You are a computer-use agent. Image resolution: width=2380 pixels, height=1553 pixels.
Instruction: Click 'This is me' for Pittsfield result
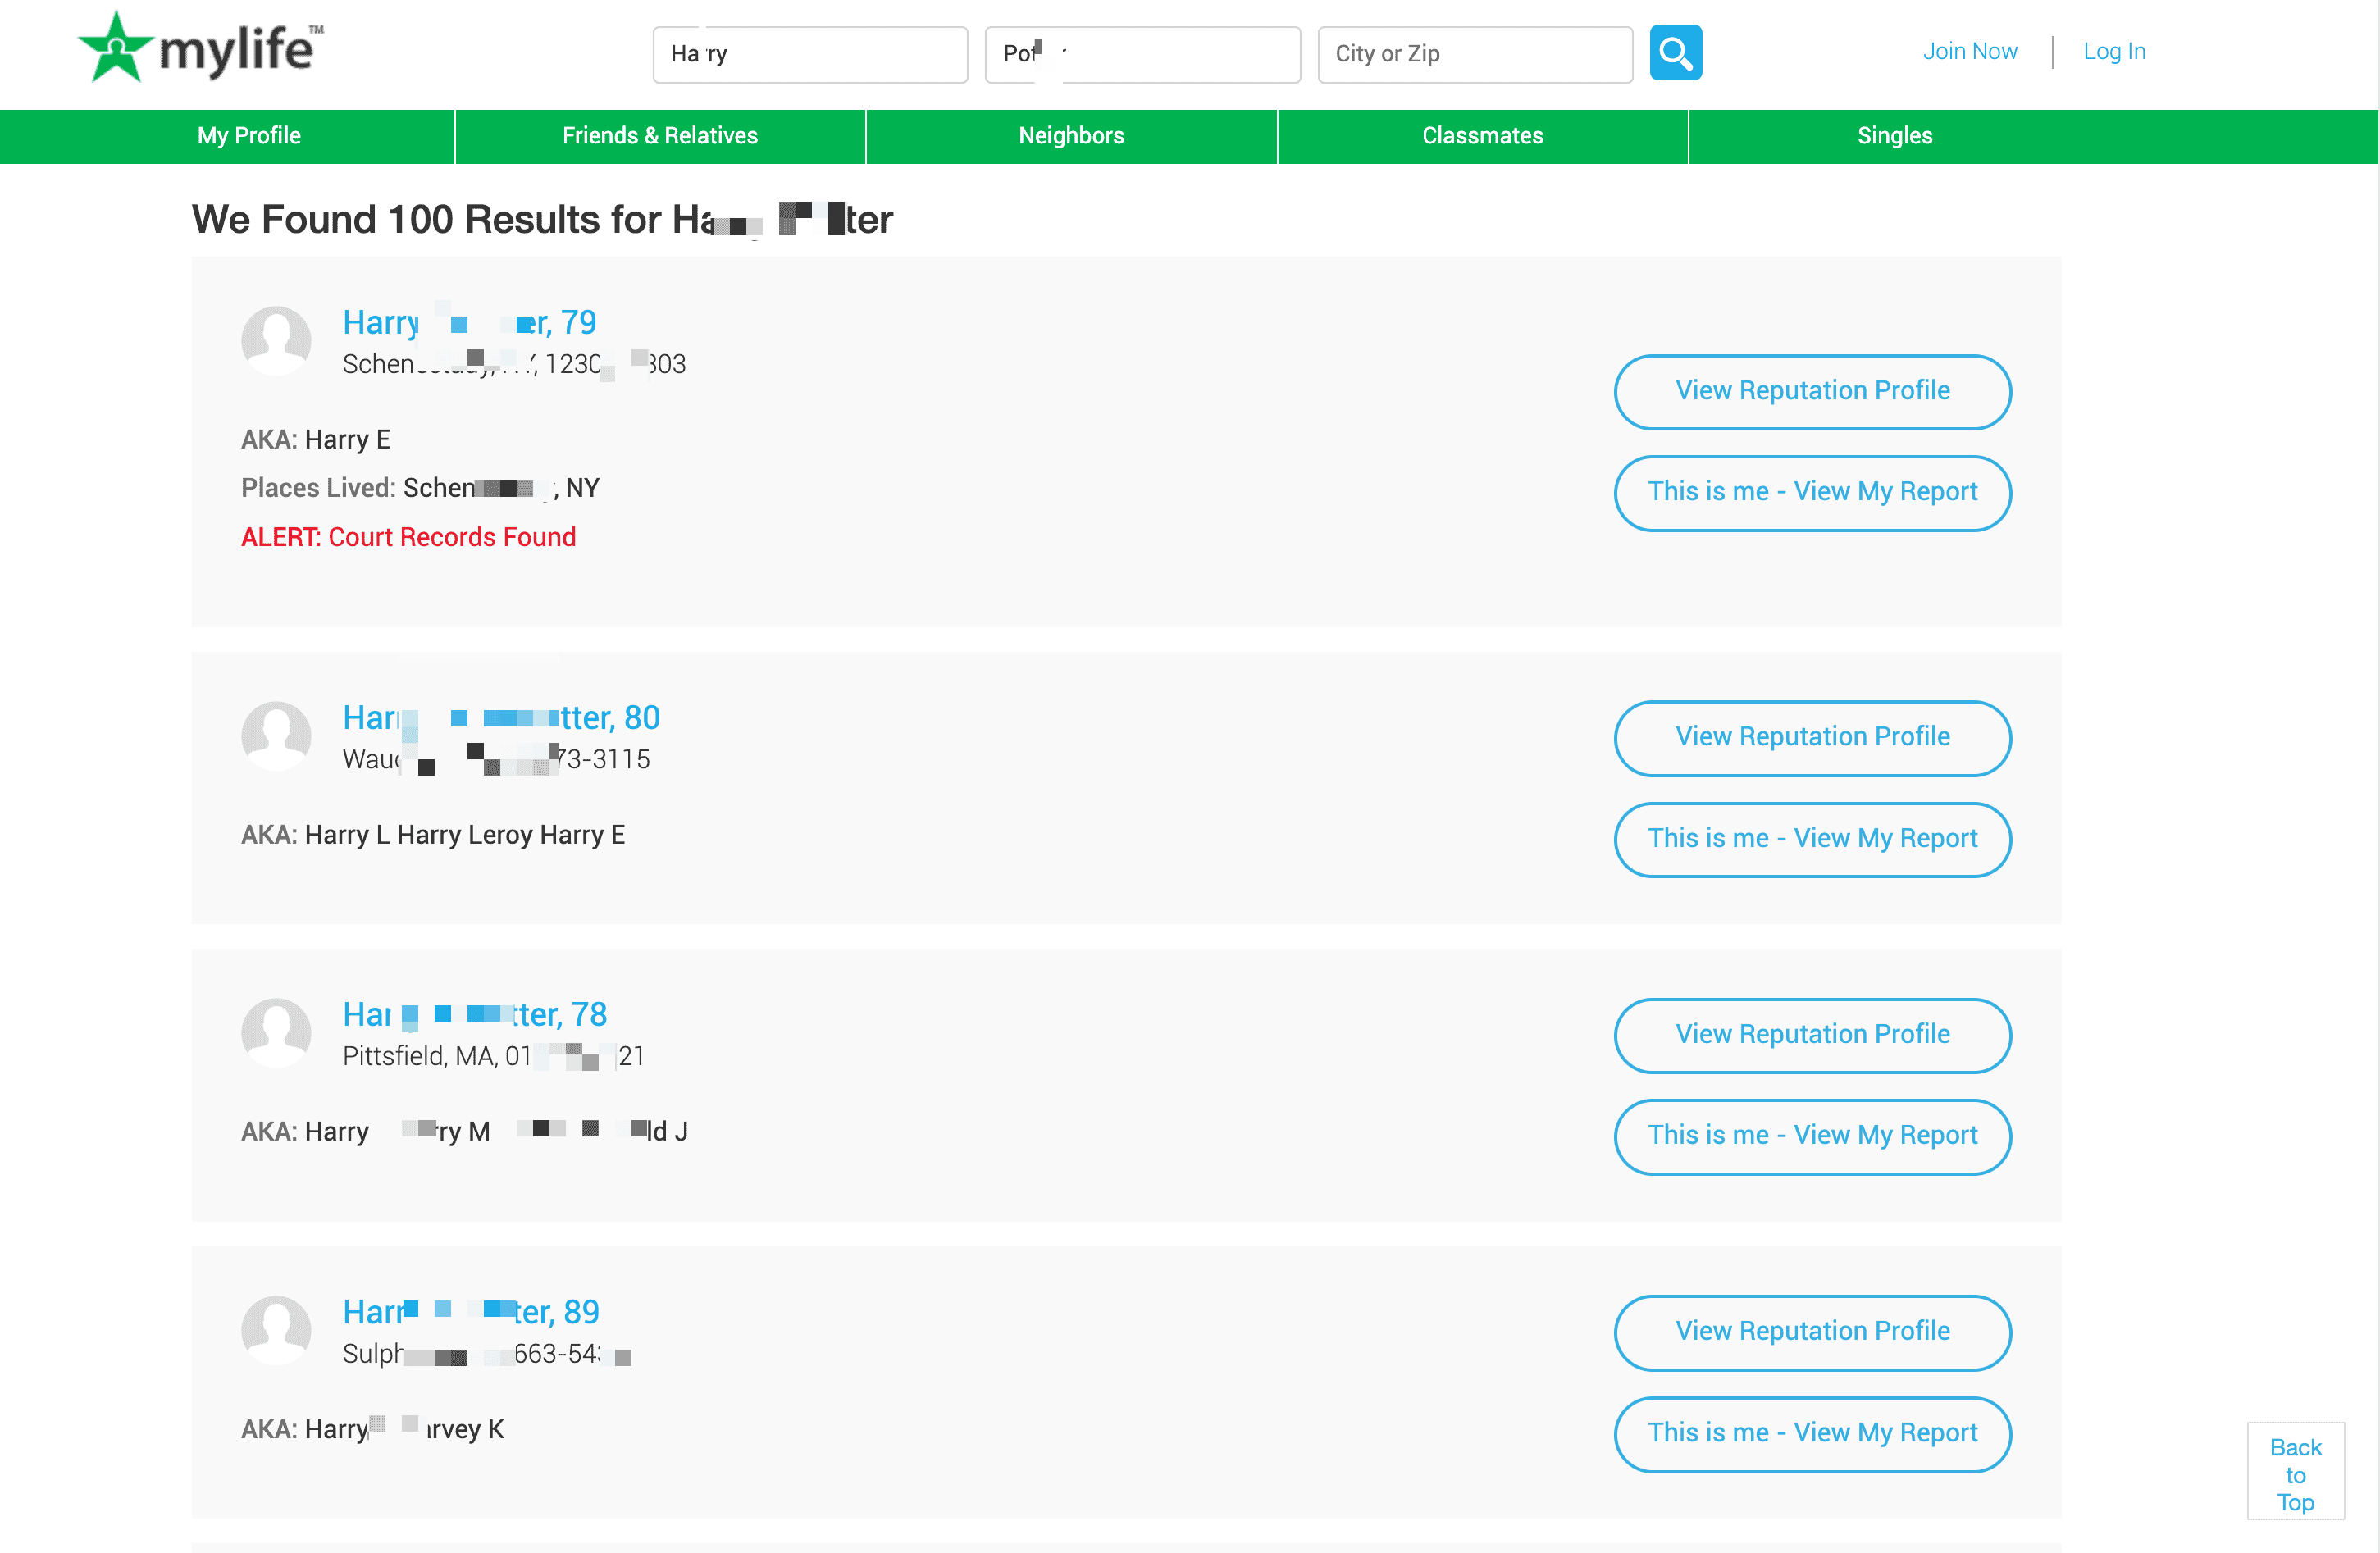(x=1811, y=1136)
